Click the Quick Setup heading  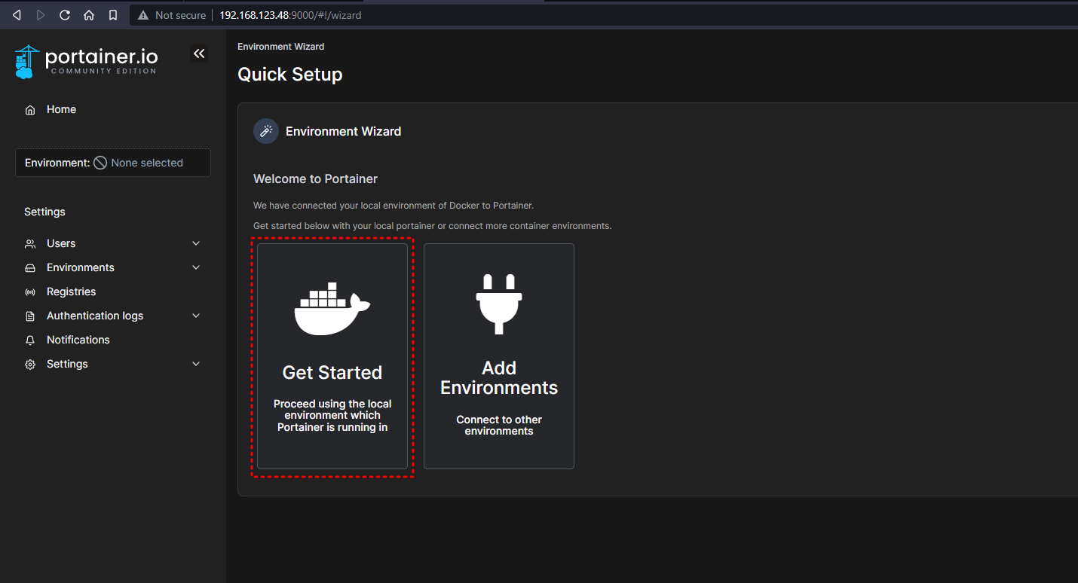pyautogui.click(x=290, y=75)
